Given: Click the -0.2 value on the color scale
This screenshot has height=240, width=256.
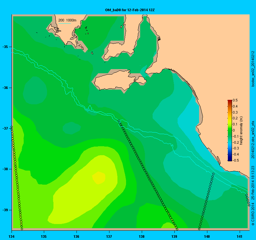Looking at the screenshot, I should point(236,142).
